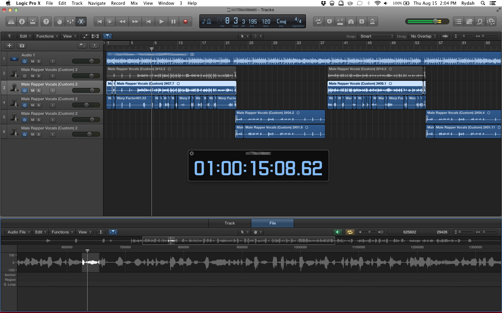The width and height of the screenshot is (502, 313).
Task: Solo track 3 Male Rapper Vocals
Action: coord(39,91)
